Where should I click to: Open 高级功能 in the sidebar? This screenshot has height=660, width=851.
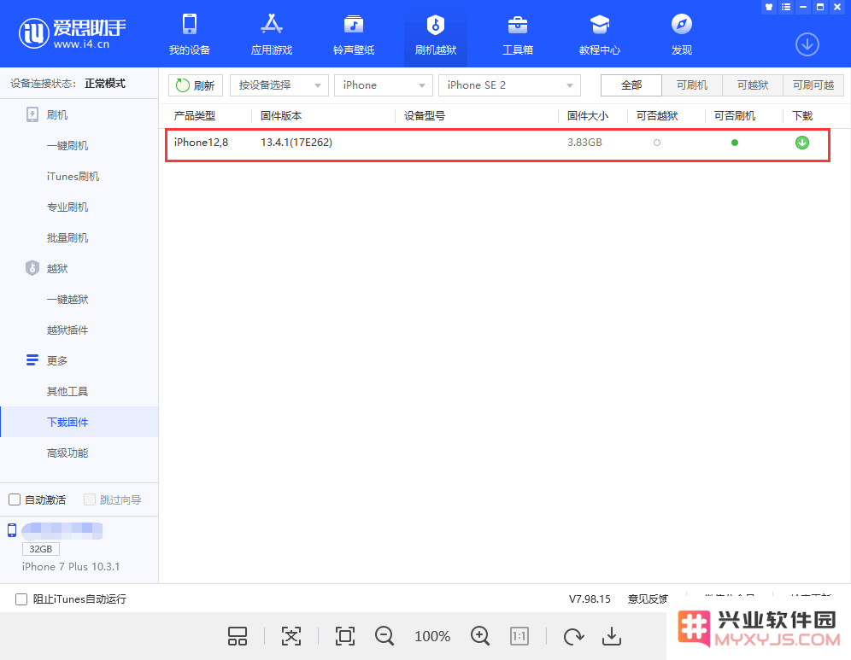click(x=67, y=453)
